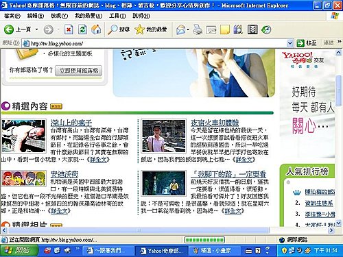Open the 我的最愛(A) menu

(88, 16)
